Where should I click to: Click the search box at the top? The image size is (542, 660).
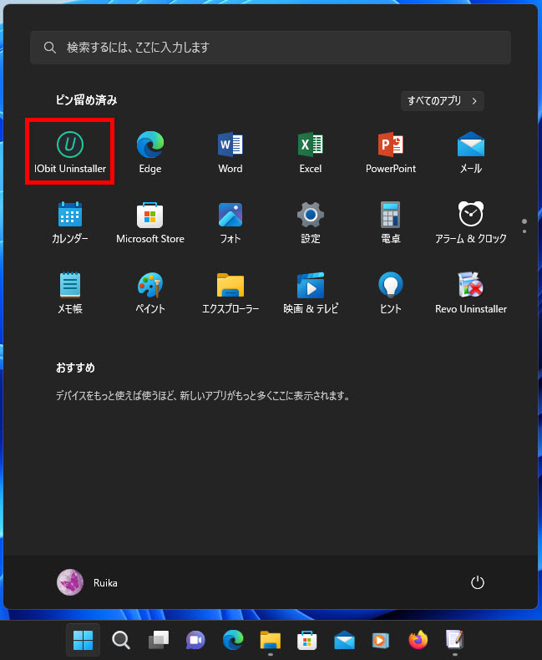coord(271,48)
